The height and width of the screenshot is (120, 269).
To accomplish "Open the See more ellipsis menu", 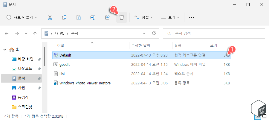I will [192, 18].
